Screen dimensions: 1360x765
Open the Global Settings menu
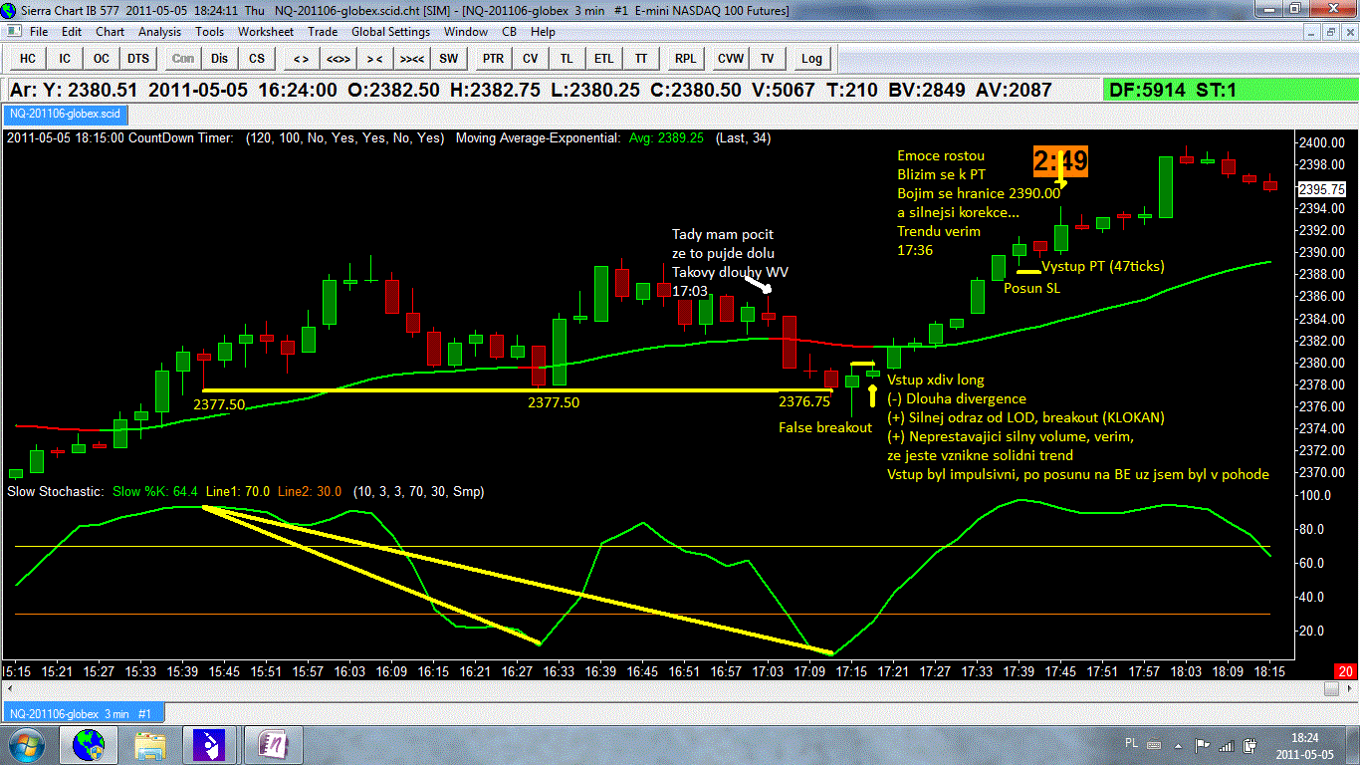click(x=390, y=32)
